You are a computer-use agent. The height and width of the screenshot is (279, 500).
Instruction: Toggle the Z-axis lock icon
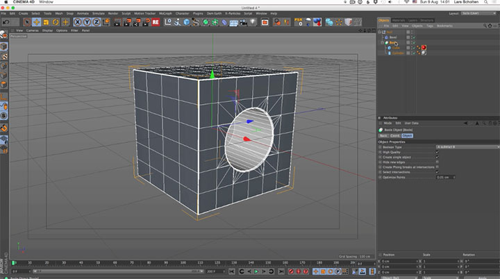tap(95, 22)
